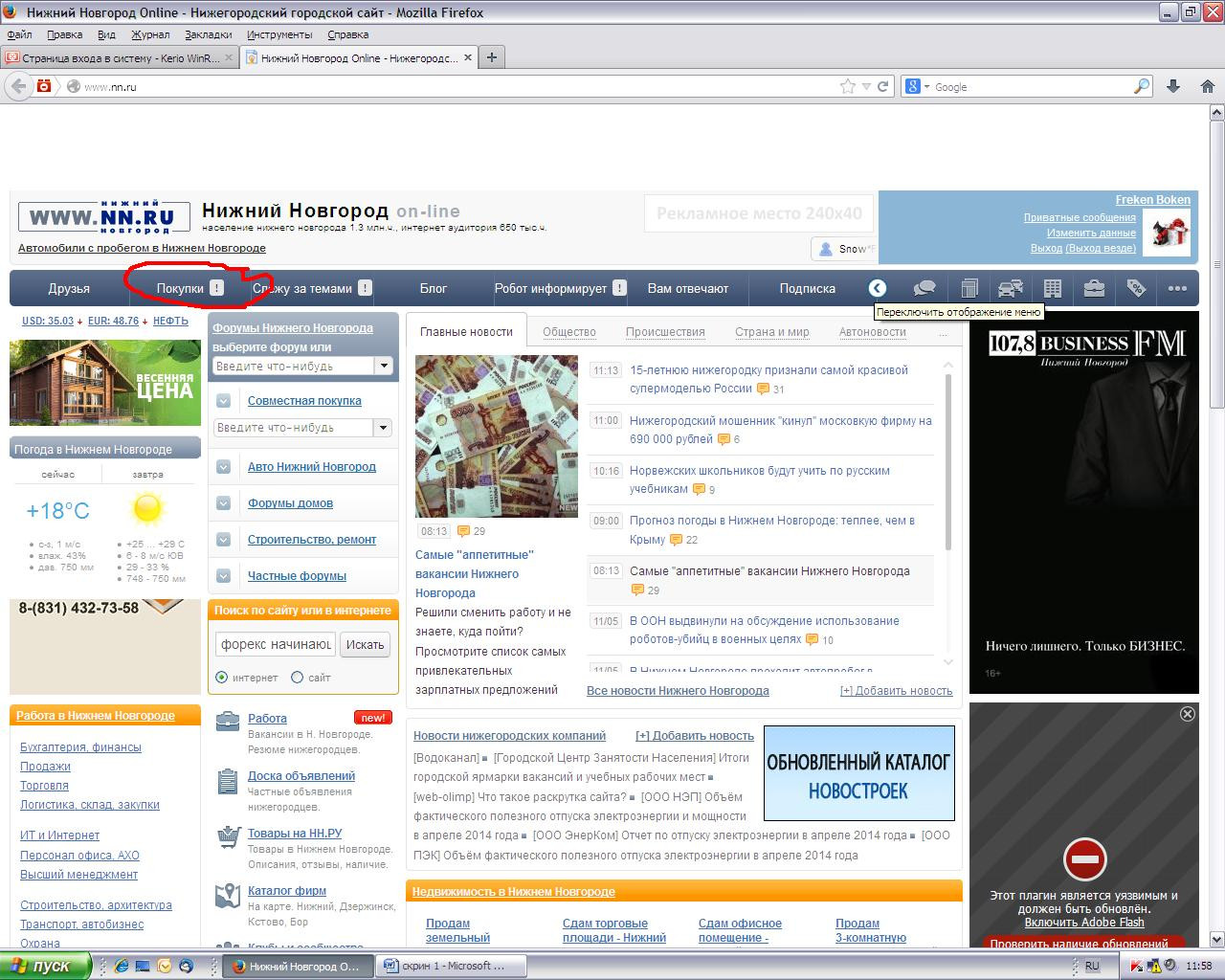This screenshot has height=980, width=1225.
Task: Open the Страна и мир news tab
Action: (772, 332)
